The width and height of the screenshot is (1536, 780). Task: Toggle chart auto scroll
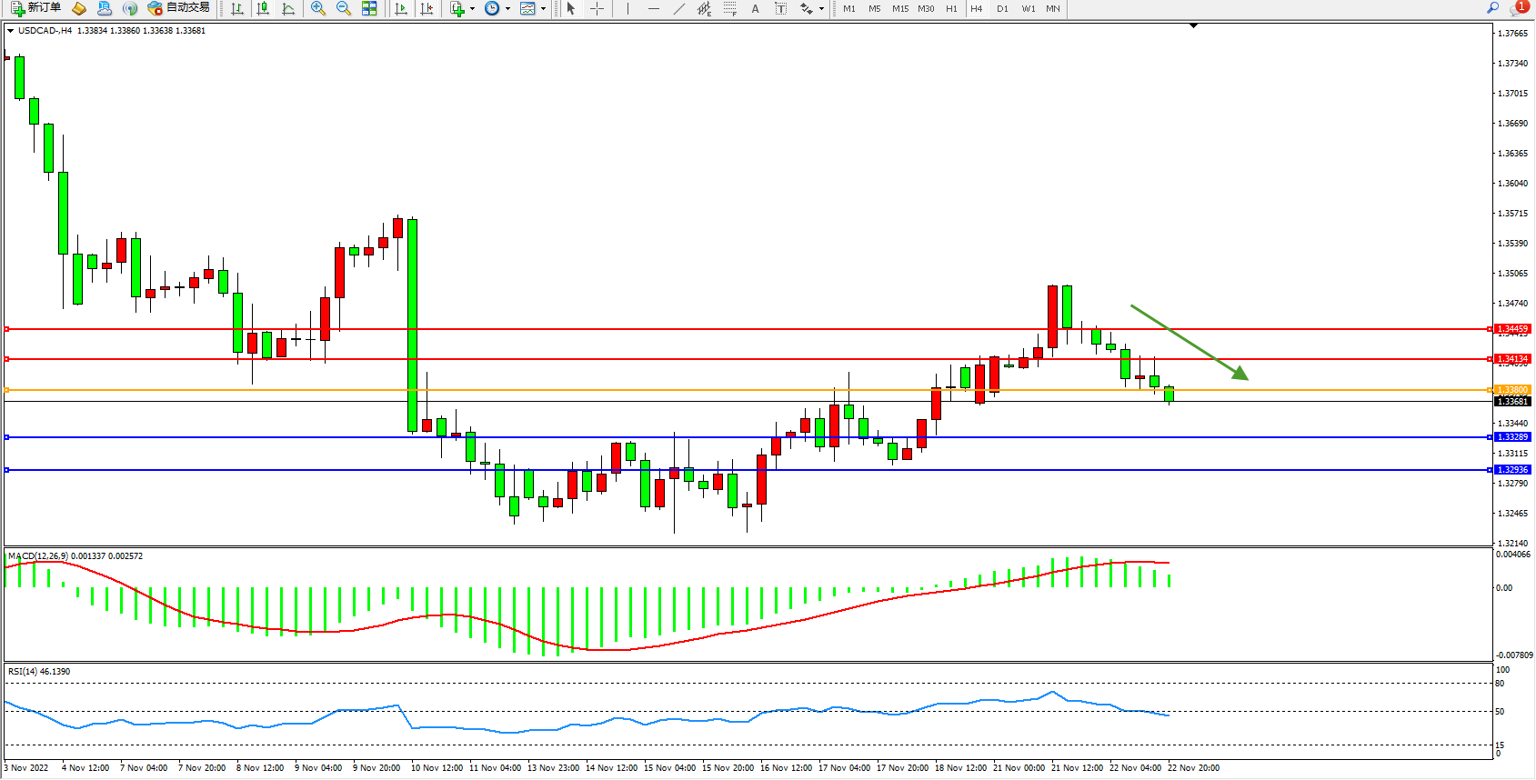(401, 8)
